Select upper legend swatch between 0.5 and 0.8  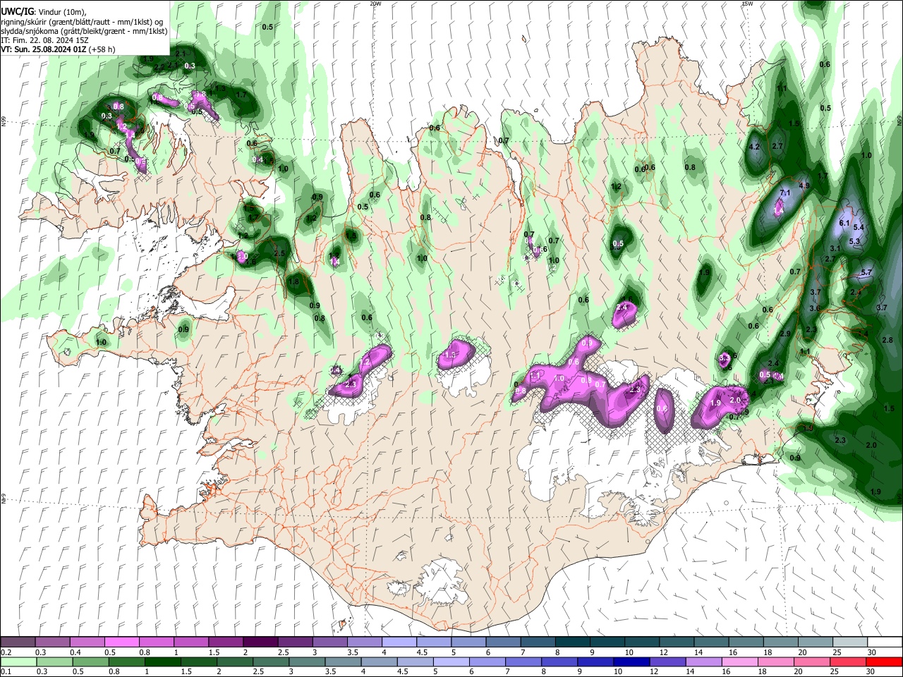click(x=121, y=642)
